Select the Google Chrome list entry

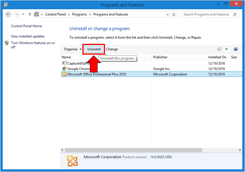[x=151, y=69]
